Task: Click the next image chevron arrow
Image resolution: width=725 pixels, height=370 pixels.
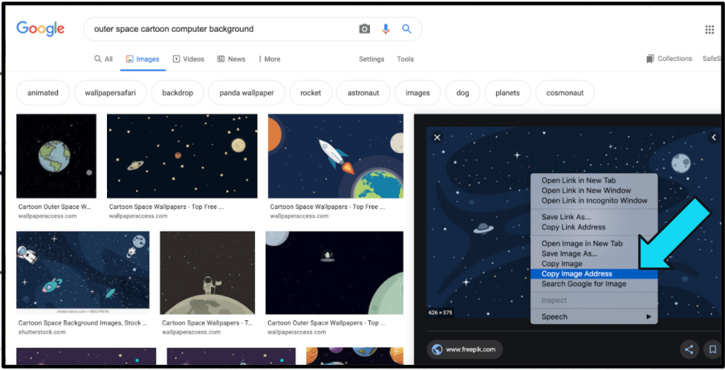Action: click(x=713, y=138)
